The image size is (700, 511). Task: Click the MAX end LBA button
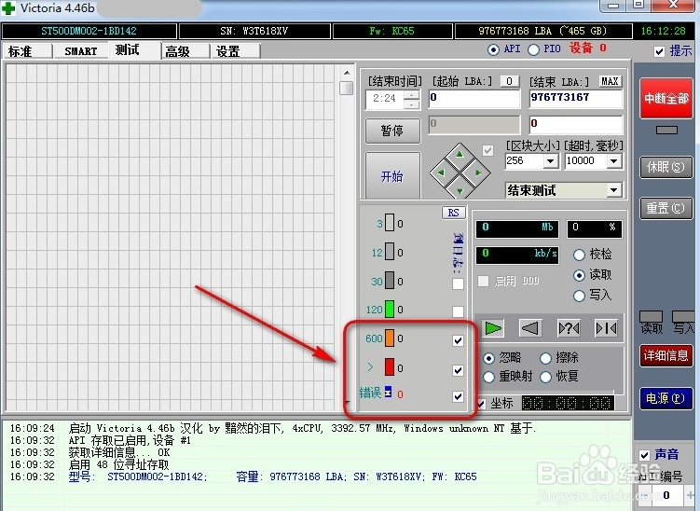(610, 81)
